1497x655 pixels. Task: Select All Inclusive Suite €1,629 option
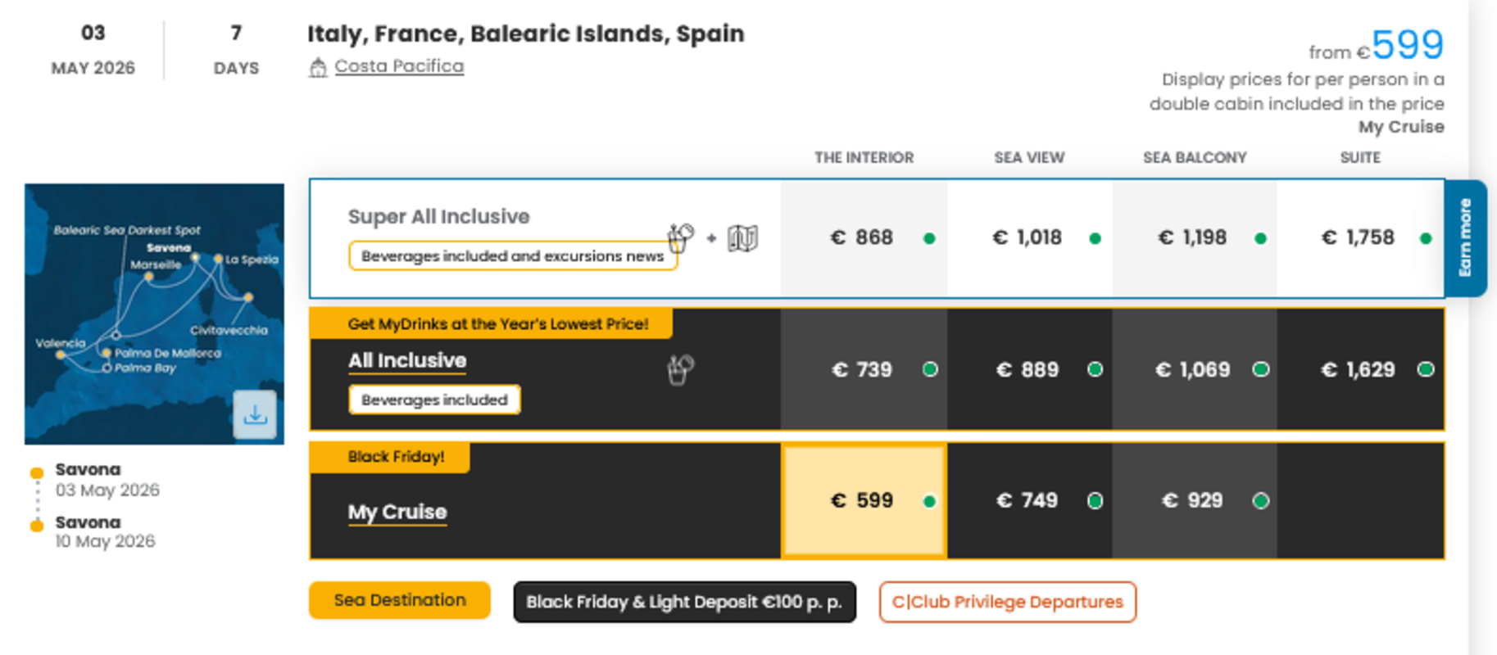point(1359,370)
